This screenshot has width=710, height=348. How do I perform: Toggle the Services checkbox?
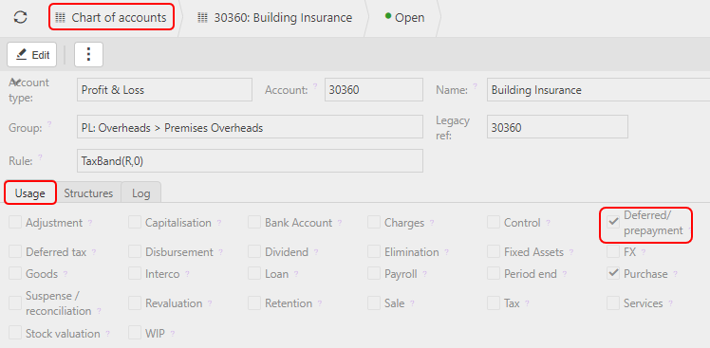[x=613, y=302]
